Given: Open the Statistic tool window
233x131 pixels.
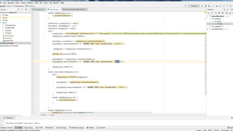Looking at the screenshot, I should pyautogui.click(x=90, y=128).
